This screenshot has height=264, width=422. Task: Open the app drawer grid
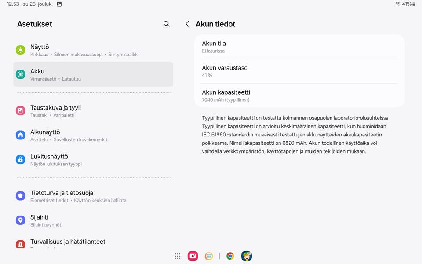178,256
